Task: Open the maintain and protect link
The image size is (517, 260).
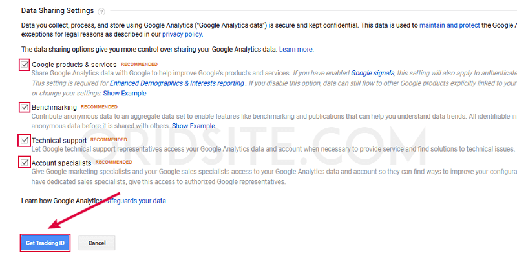Action: pyautogui.click(x=450, y=25)
